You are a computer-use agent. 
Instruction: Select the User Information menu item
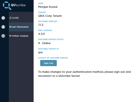click(x=21, y=27)
